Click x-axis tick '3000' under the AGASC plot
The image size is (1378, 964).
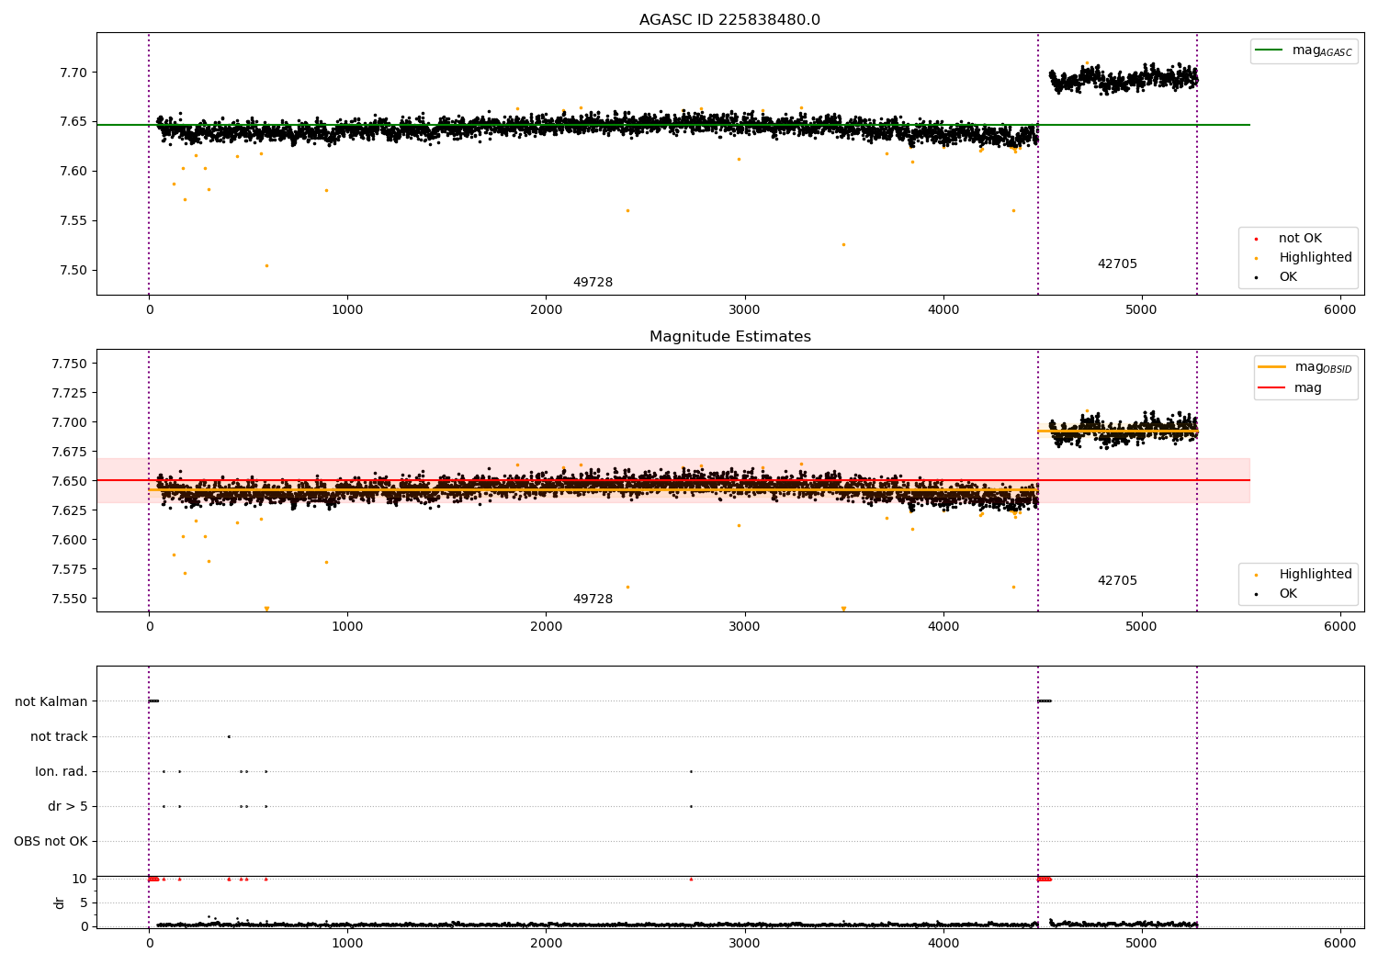(744, 310)
